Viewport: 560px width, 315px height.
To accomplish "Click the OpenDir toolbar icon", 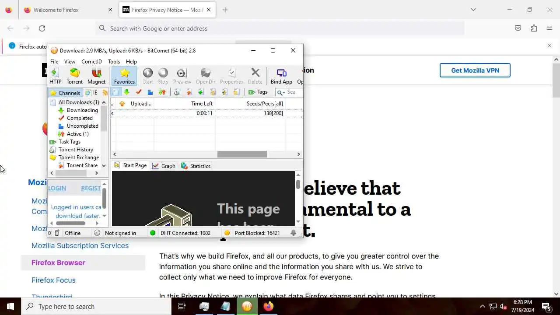I will 206,76.
